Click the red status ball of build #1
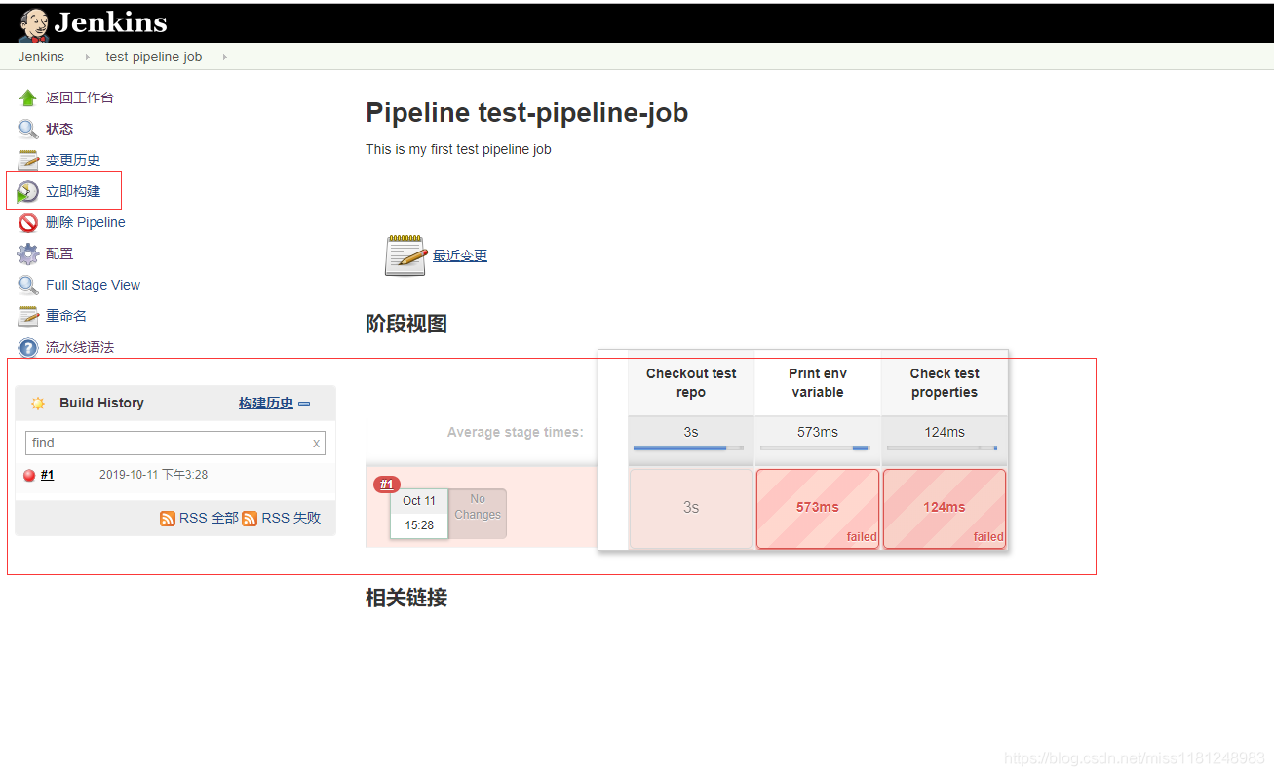Viewport: 1274px width, 776px height. (x=29, y=476)
